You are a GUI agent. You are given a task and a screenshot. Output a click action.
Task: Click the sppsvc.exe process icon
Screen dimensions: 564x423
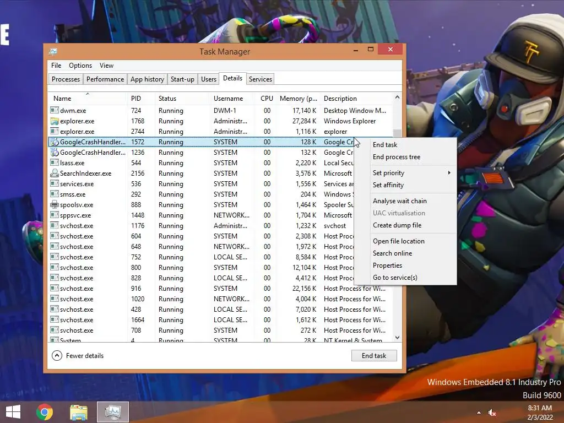point(55,215)
